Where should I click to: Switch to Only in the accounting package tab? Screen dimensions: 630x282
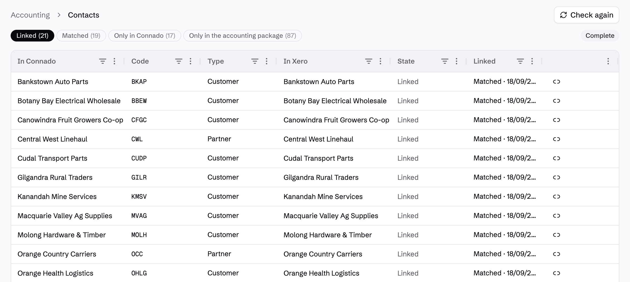pyautogui.click(x=243, y=36)
